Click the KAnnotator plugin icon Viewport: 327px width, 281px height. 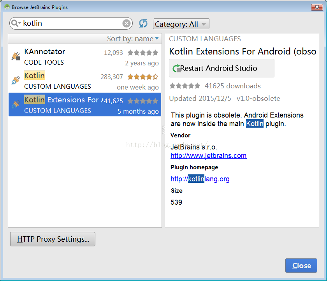click(x=16, y=57)
